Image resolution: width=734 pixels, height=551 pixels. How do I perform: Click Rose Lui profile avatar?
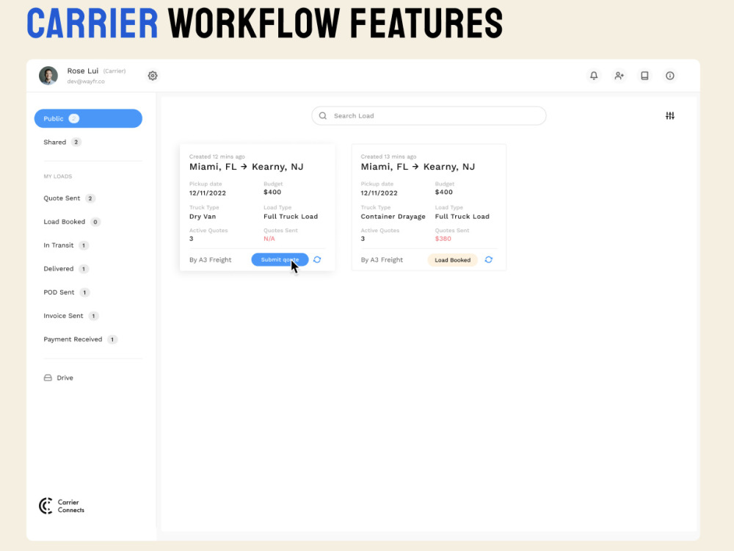point(48,76)
